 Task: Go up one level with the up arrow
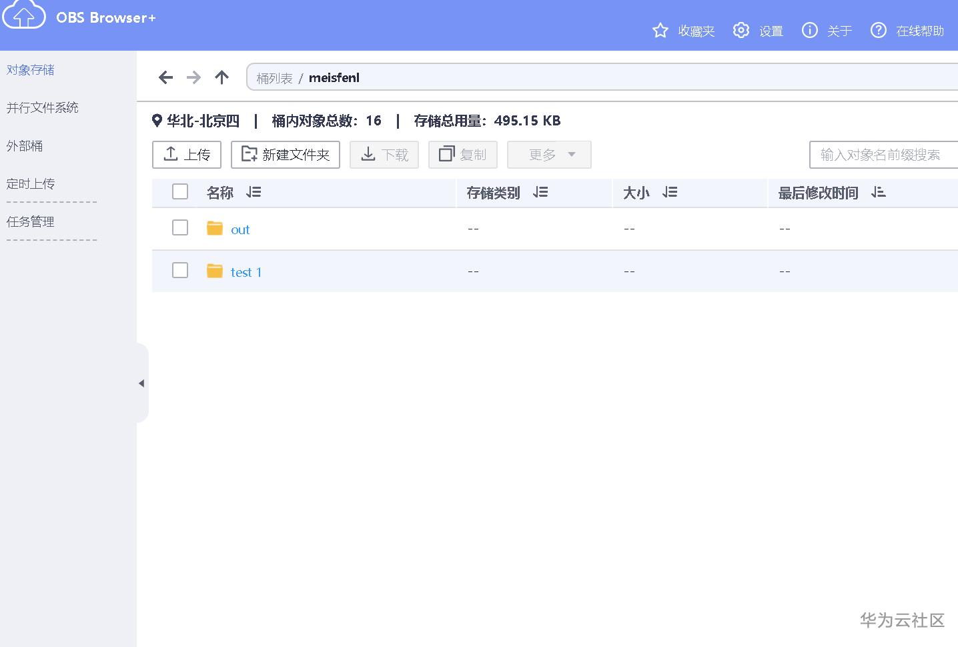point(221,77)
